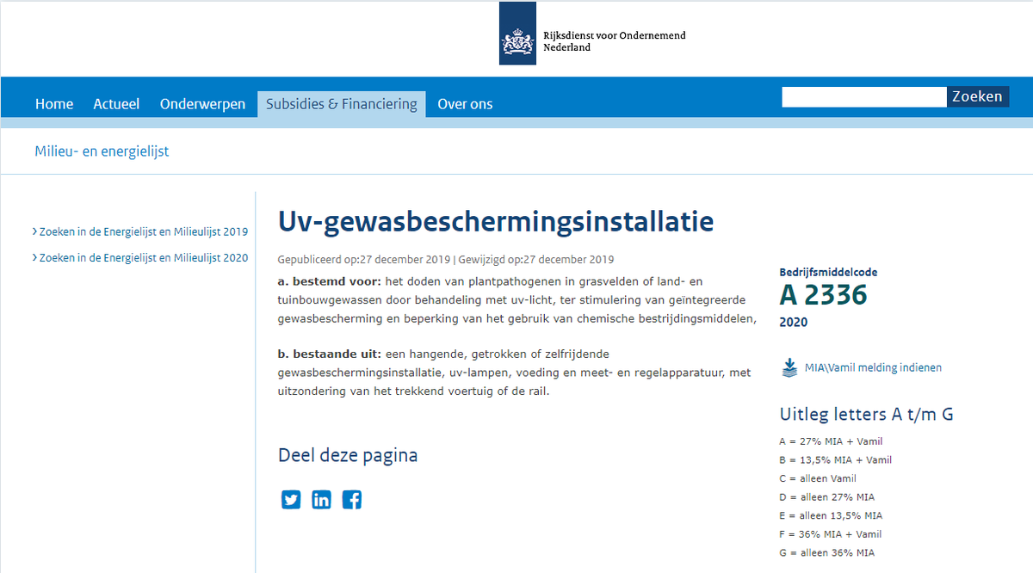Open the Home menu item
Viewport: 1033px width, 573px height.
54,103
